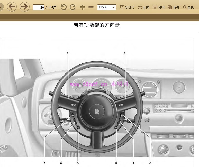
Task: Go to the previous page with the back arrow
Action: click(12, 7)
